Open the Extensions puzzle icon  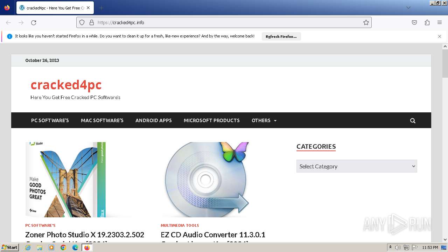[427, 22]
